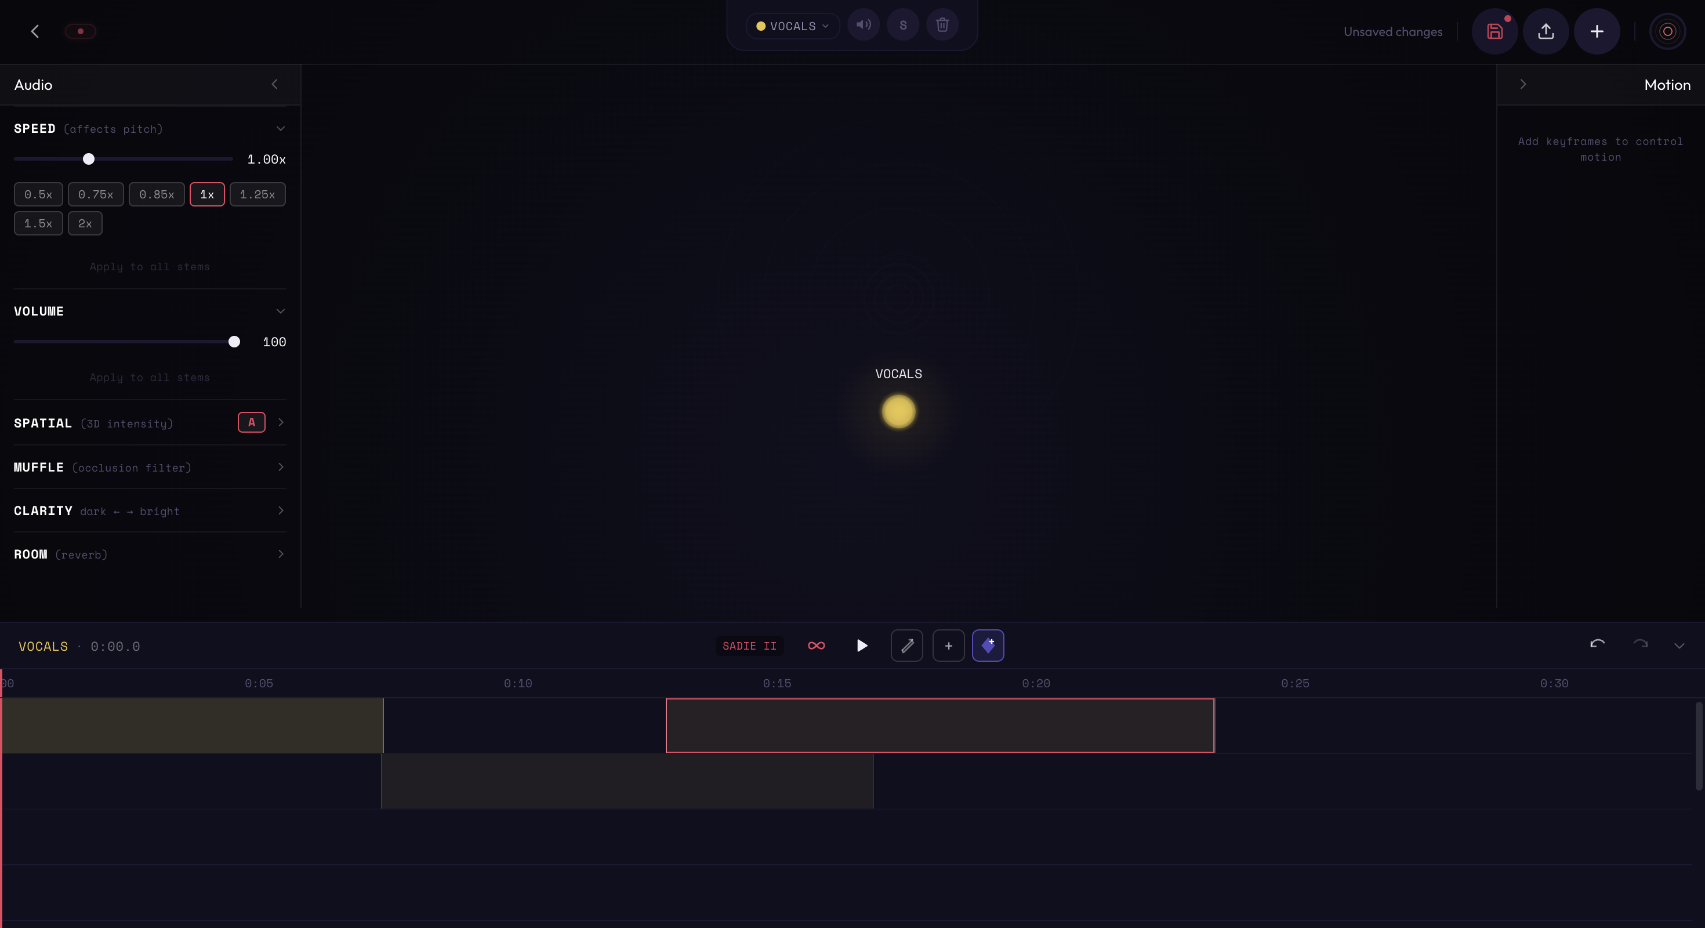1705x928 pixels.
Task: Expand the ROOM reverb section
Action: (x=150, y=554)
